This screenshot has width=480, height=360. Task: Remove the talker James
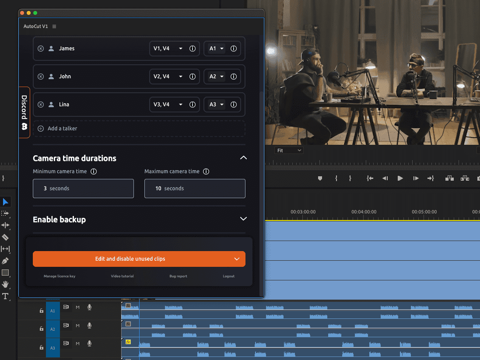pos(41,49)
